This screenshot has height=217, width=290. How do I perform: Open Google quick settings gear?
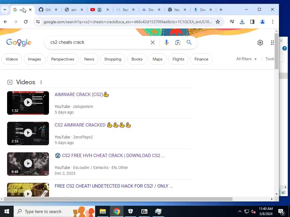260,43
